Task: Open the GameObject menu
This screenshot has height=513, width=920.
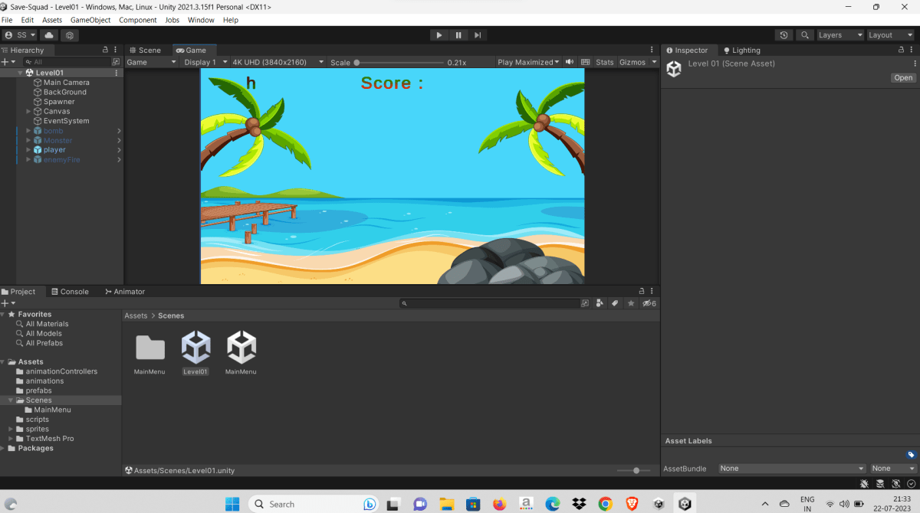Action: [90, 20]
